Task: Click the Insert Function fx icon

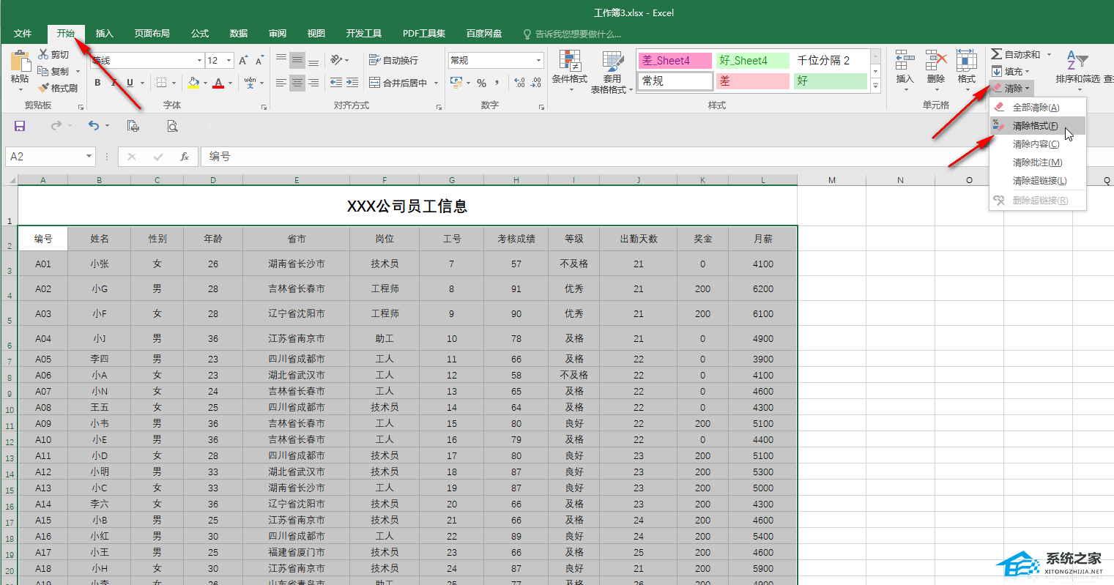Action: coord(185,157)
